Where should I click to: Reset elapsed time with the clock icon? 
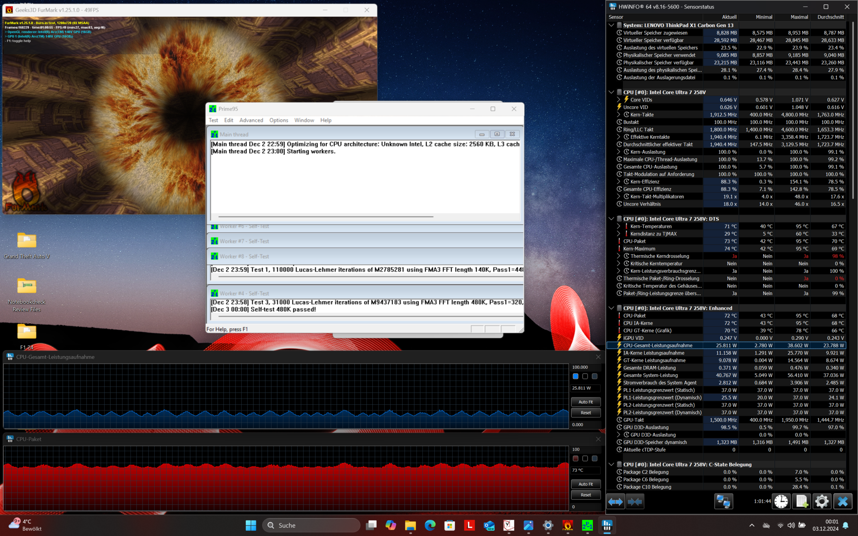pyautogui.click(x=781, y=502)
